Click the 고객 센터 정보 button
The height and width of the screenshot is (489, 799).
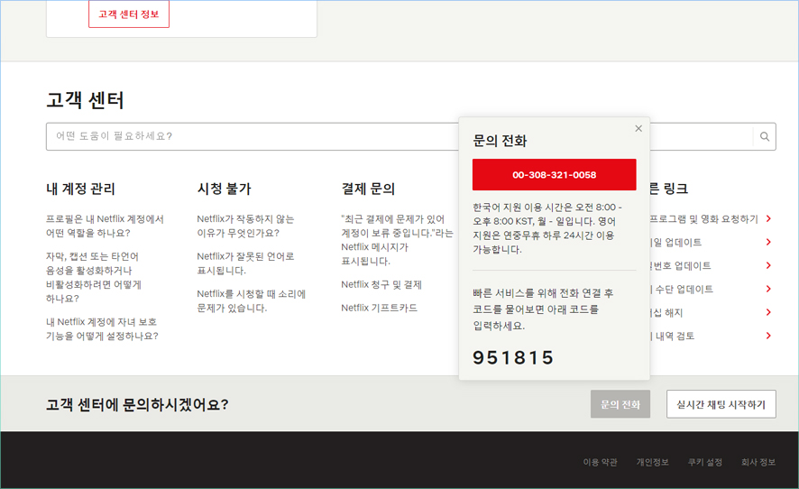pos(129,14)
